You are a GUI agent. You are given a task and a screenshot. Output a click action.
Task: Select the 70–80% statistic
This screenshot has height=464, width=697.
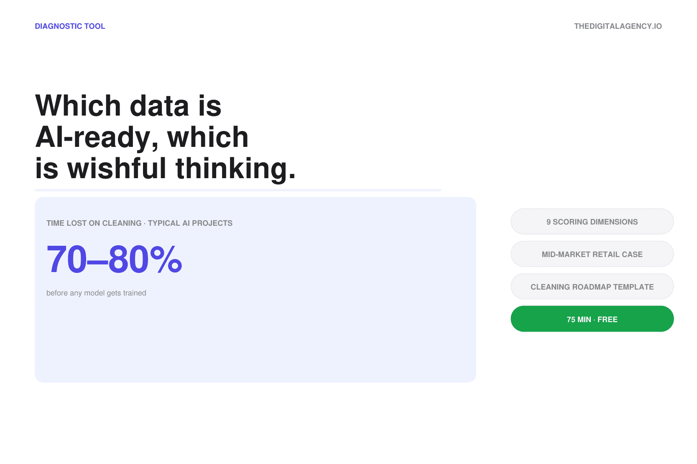[114, 260]
